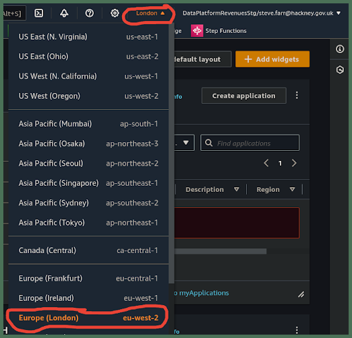Sort by the Region column arrow
352x338 pixels.
point(292,189)
